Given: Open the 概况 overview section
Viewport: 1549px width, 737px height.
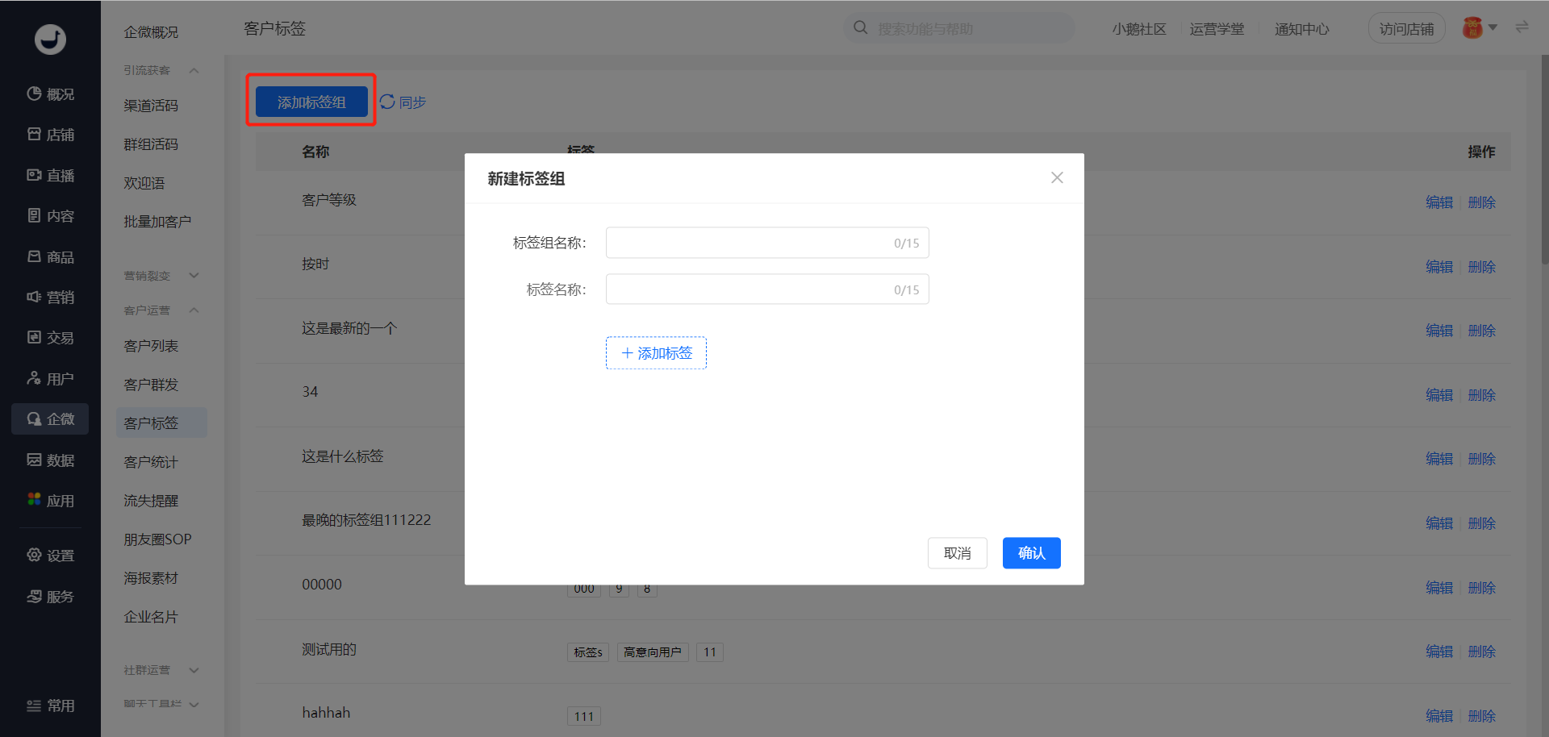Looking at the screenshot, I should tap(50, 94).
